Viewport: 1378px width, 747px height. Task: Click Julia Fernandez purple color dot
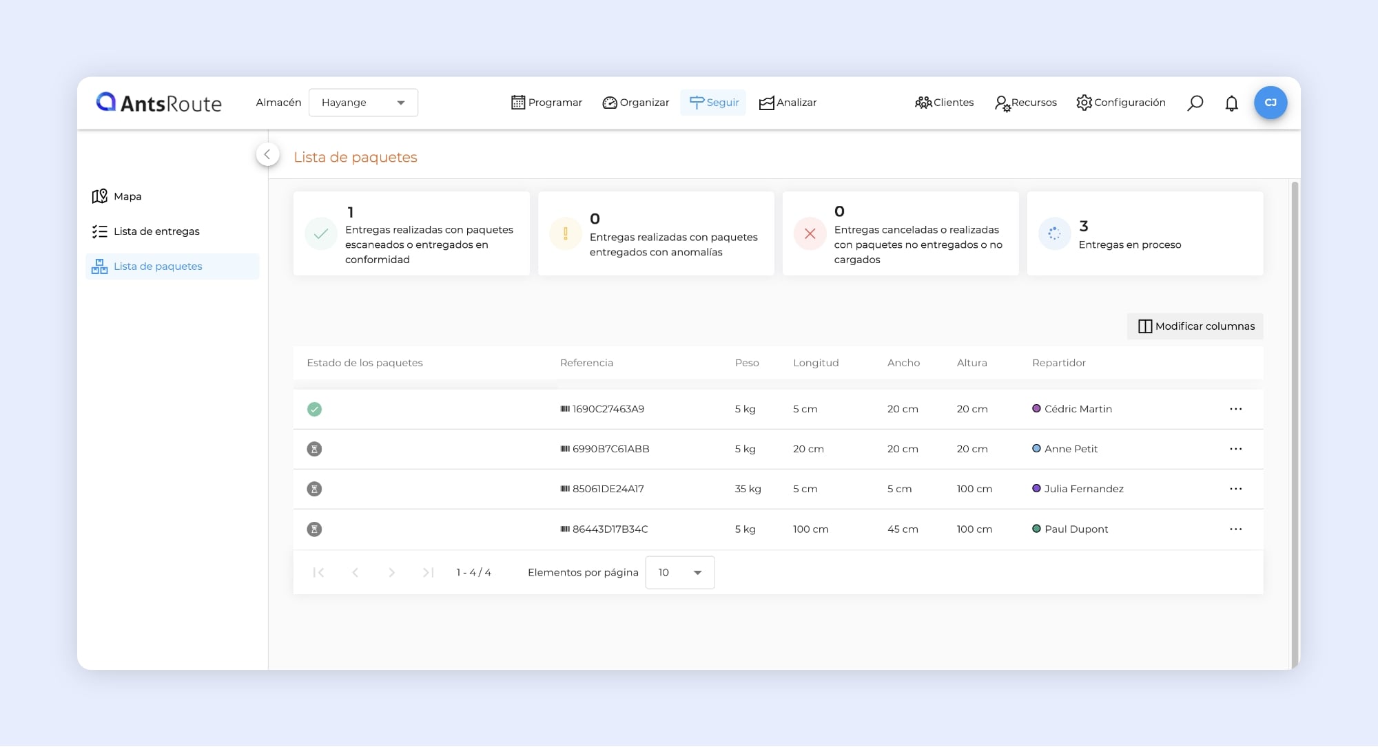(1036, 489)
